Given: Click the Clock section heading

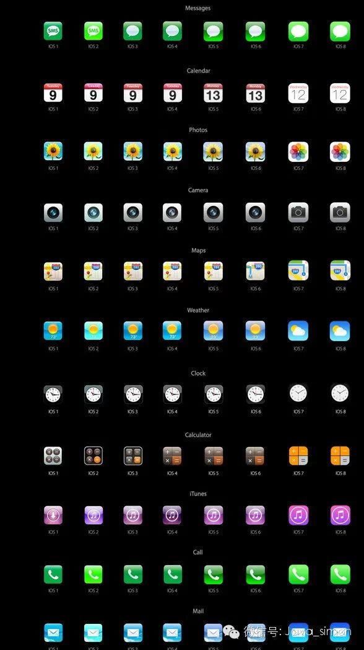Looking at the screenshot, I should tap(198, 373).
